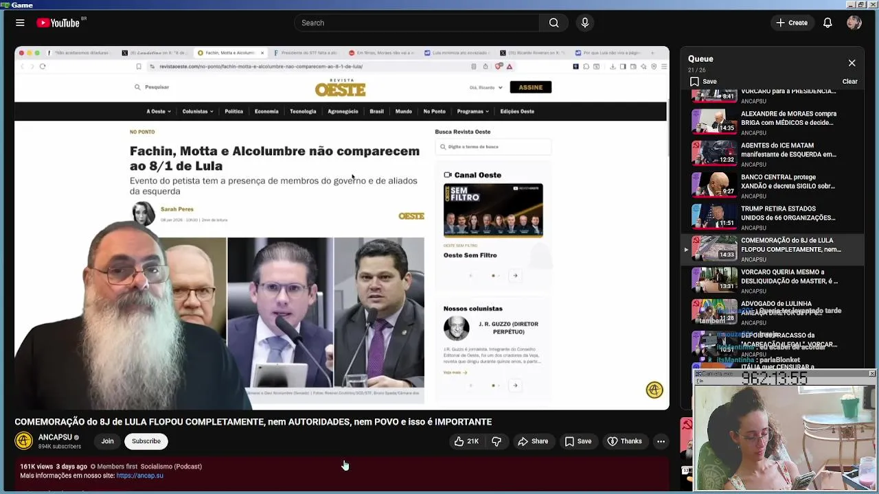879x494 pixels.
Task: Open the A Oeste dropdown in the video
Action: [x=159, y=111]
